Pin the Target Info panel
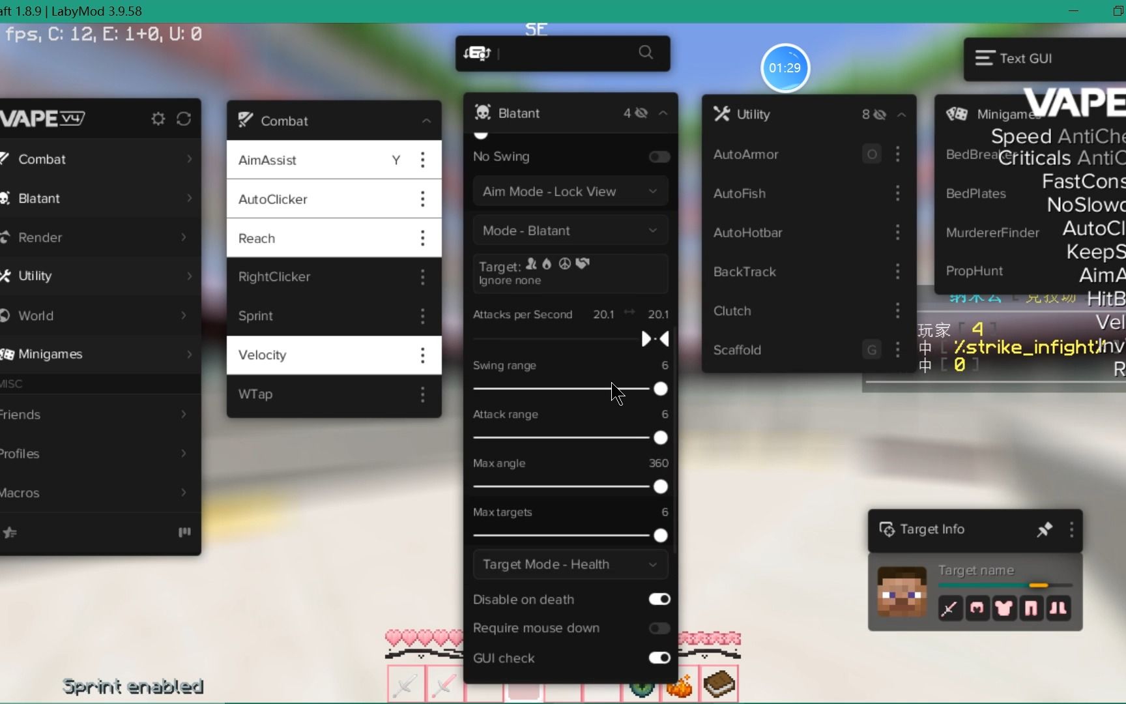This screenshot has width=1126, height=704. (x=1045, y=529)
